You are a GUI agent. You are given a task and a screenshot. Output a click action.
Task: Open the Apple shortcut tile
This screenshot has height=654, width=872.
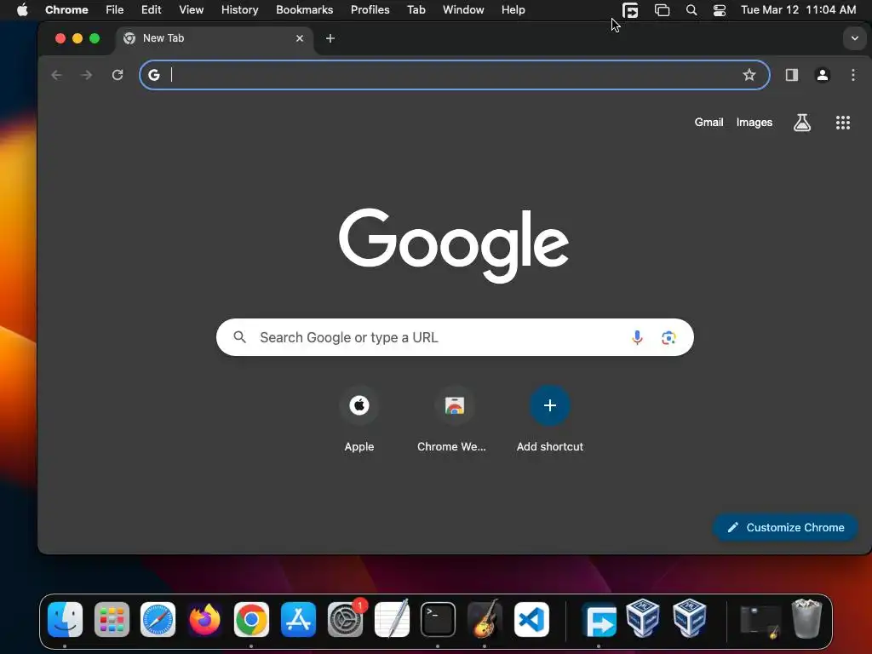359,419
